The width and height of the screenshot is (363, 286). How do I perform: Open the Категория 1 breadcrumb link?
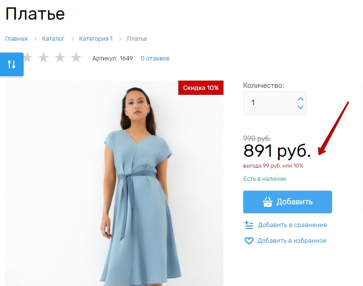point(96,39)
